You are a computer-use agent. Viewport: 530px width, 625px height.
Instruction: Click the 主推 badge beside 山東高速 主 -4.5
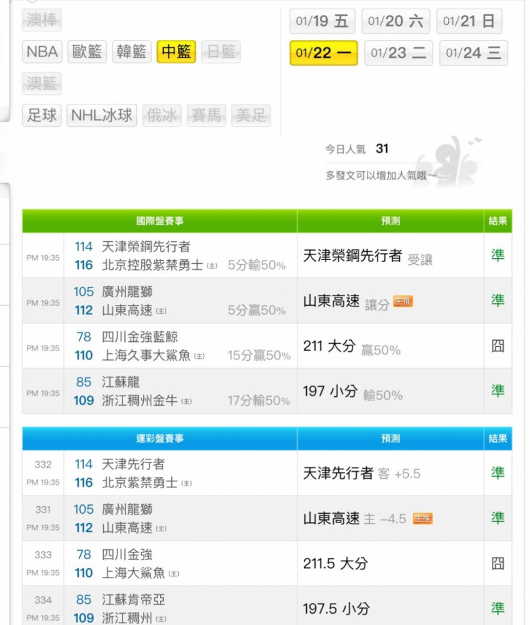[x=422, y=519]
